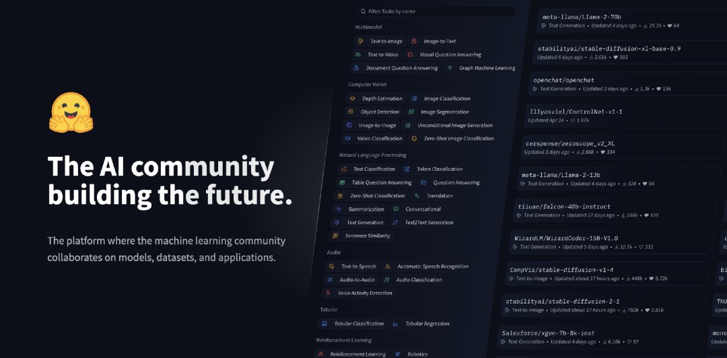Click the heart icon on openchat/openchat

pyautogui.click(x=659, y=89)
